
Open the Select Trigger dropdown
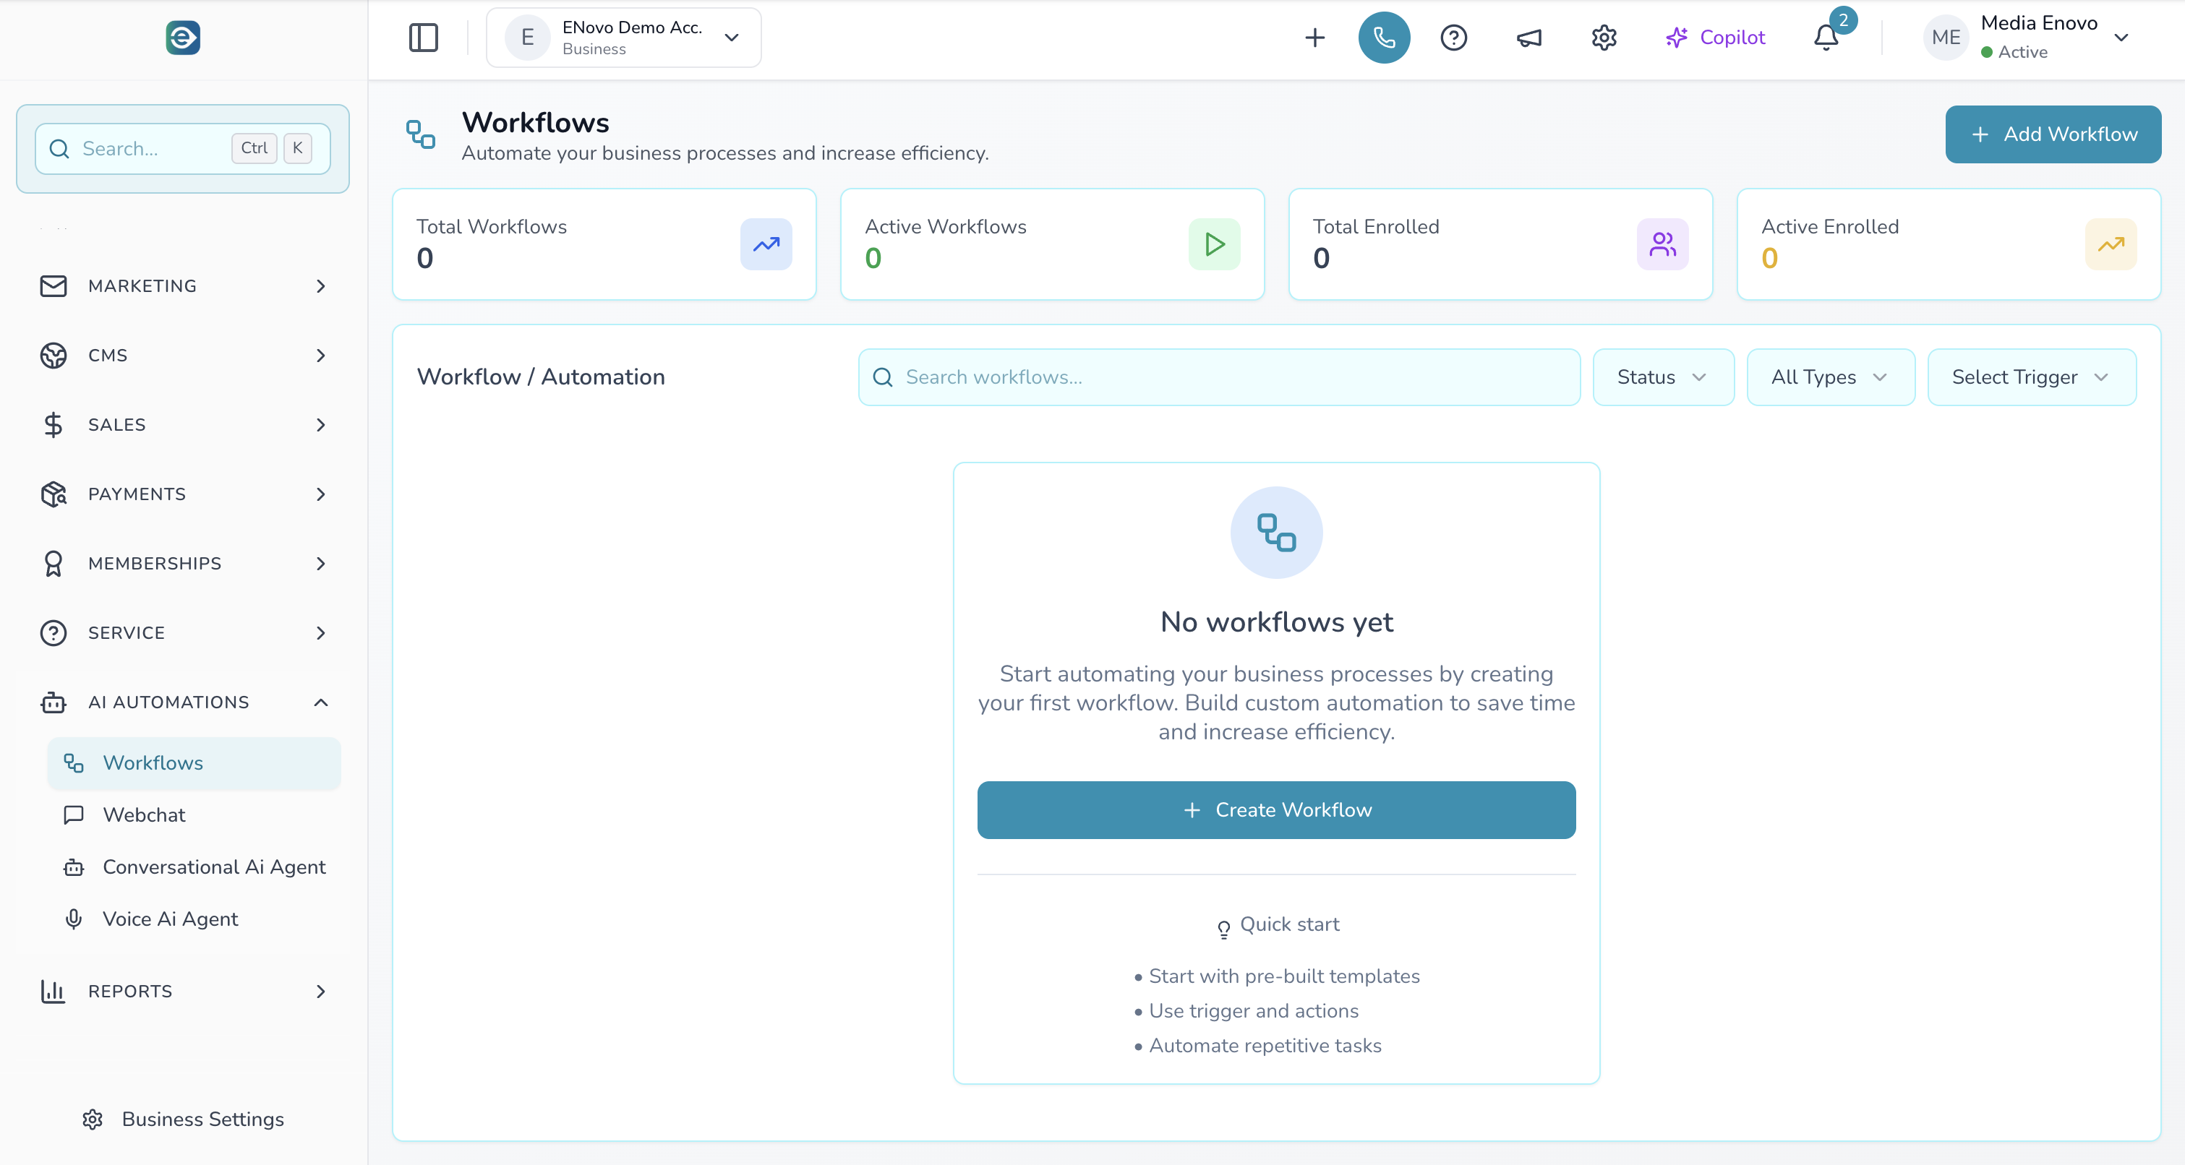(x=2032, y=377)
